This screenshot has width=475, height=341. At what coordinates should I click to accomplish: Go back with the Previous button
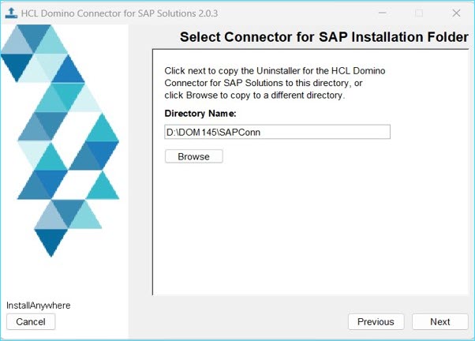(x=376, y=321)
